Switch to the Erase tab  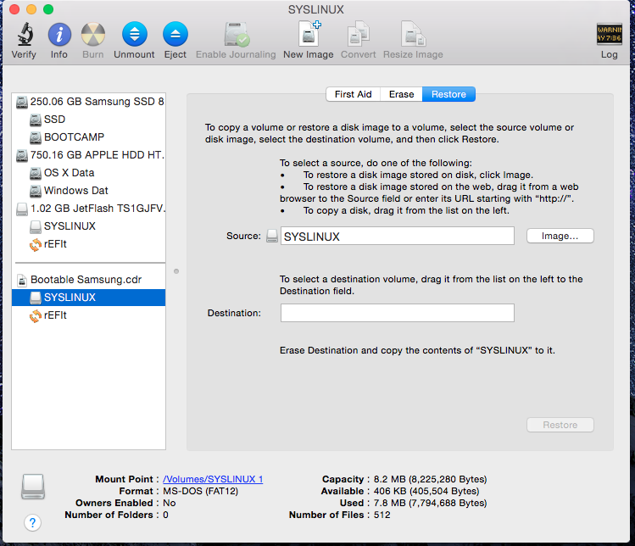click(x=401, y=94)
